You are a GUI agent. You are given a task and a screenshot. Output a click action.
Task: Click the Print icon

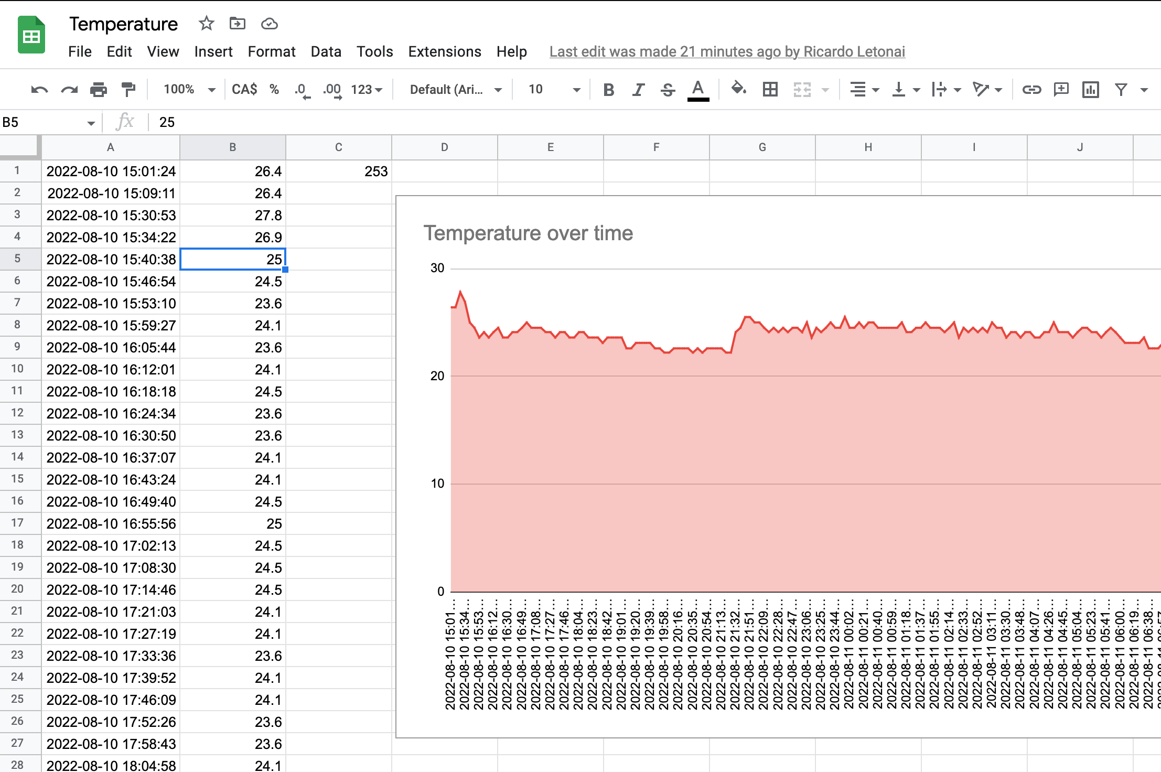coord(98,90)
